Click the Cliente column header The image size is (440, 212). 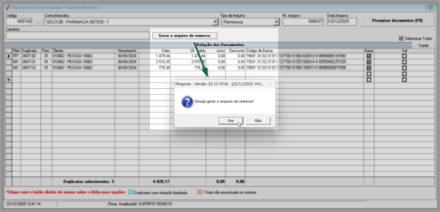pos(83,51)
